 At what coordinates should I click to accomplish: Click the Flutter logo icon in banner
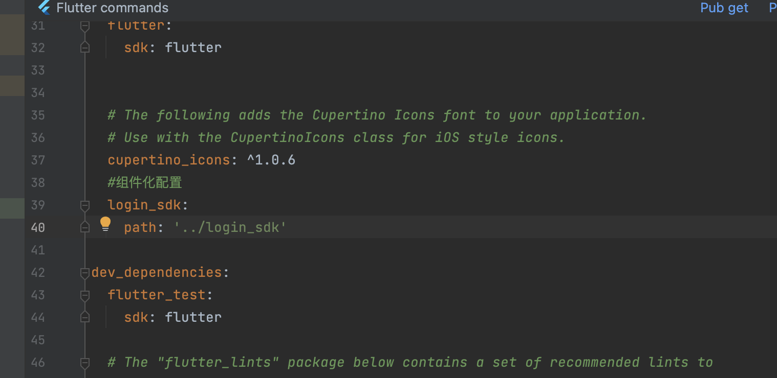(x=45, y=8)
